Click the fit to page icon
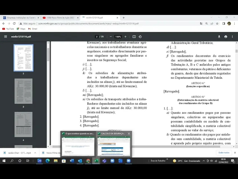Viewport: 238px width, 179px height. [134, 37]
